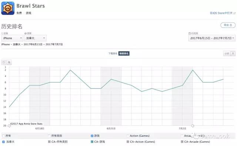The width and height of the screenshot is (237, 146).
Task: Enable the 所有 checkbox
Action: pos(4,136)
